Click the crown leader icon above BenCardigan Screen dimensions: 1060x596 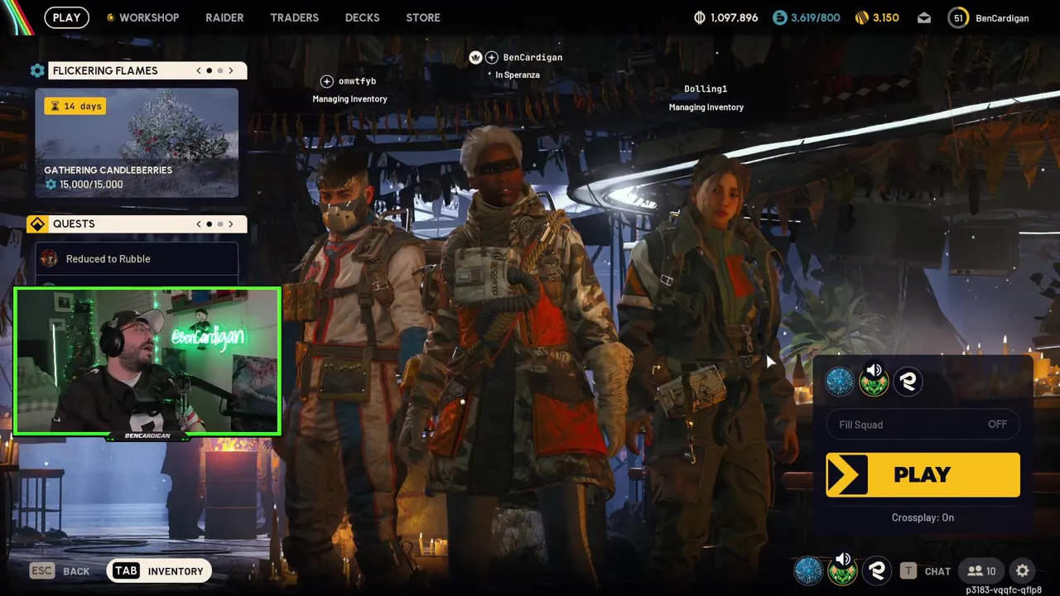tap(475, 57)
